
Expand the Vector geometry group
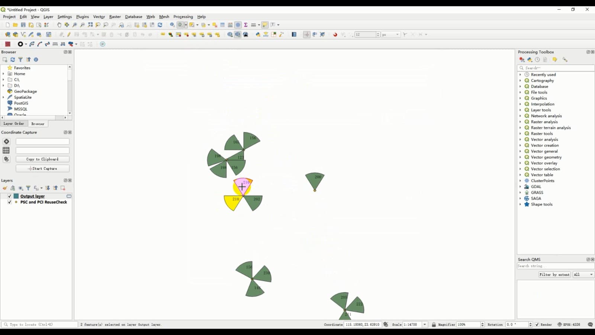[520, 157]
